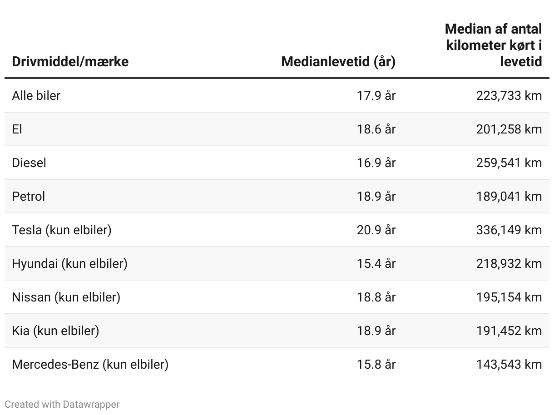Viewport: 554px width, 415px height.
Task: Click Nissan (kun elbiler) row label
Action: click(66, 297)
